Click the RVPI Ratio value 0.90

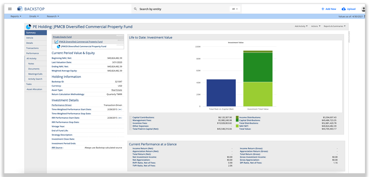(230, 163)
